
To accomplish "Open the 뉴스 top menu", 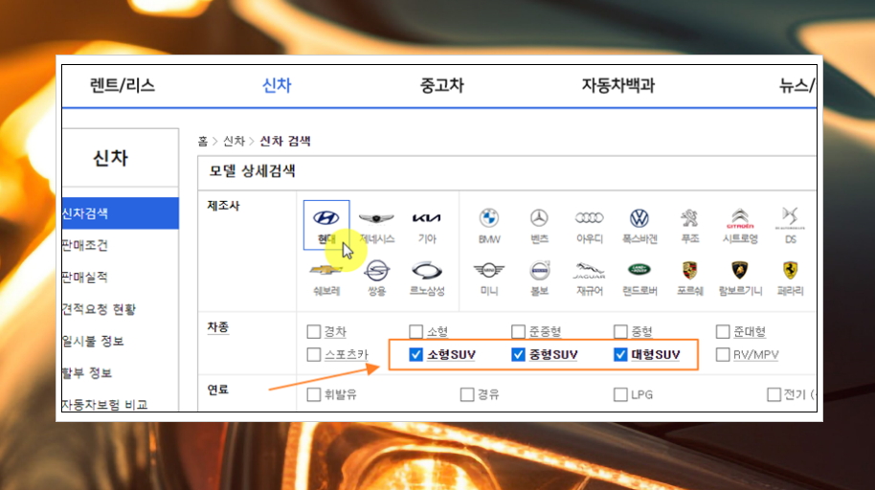I will 796,85.
